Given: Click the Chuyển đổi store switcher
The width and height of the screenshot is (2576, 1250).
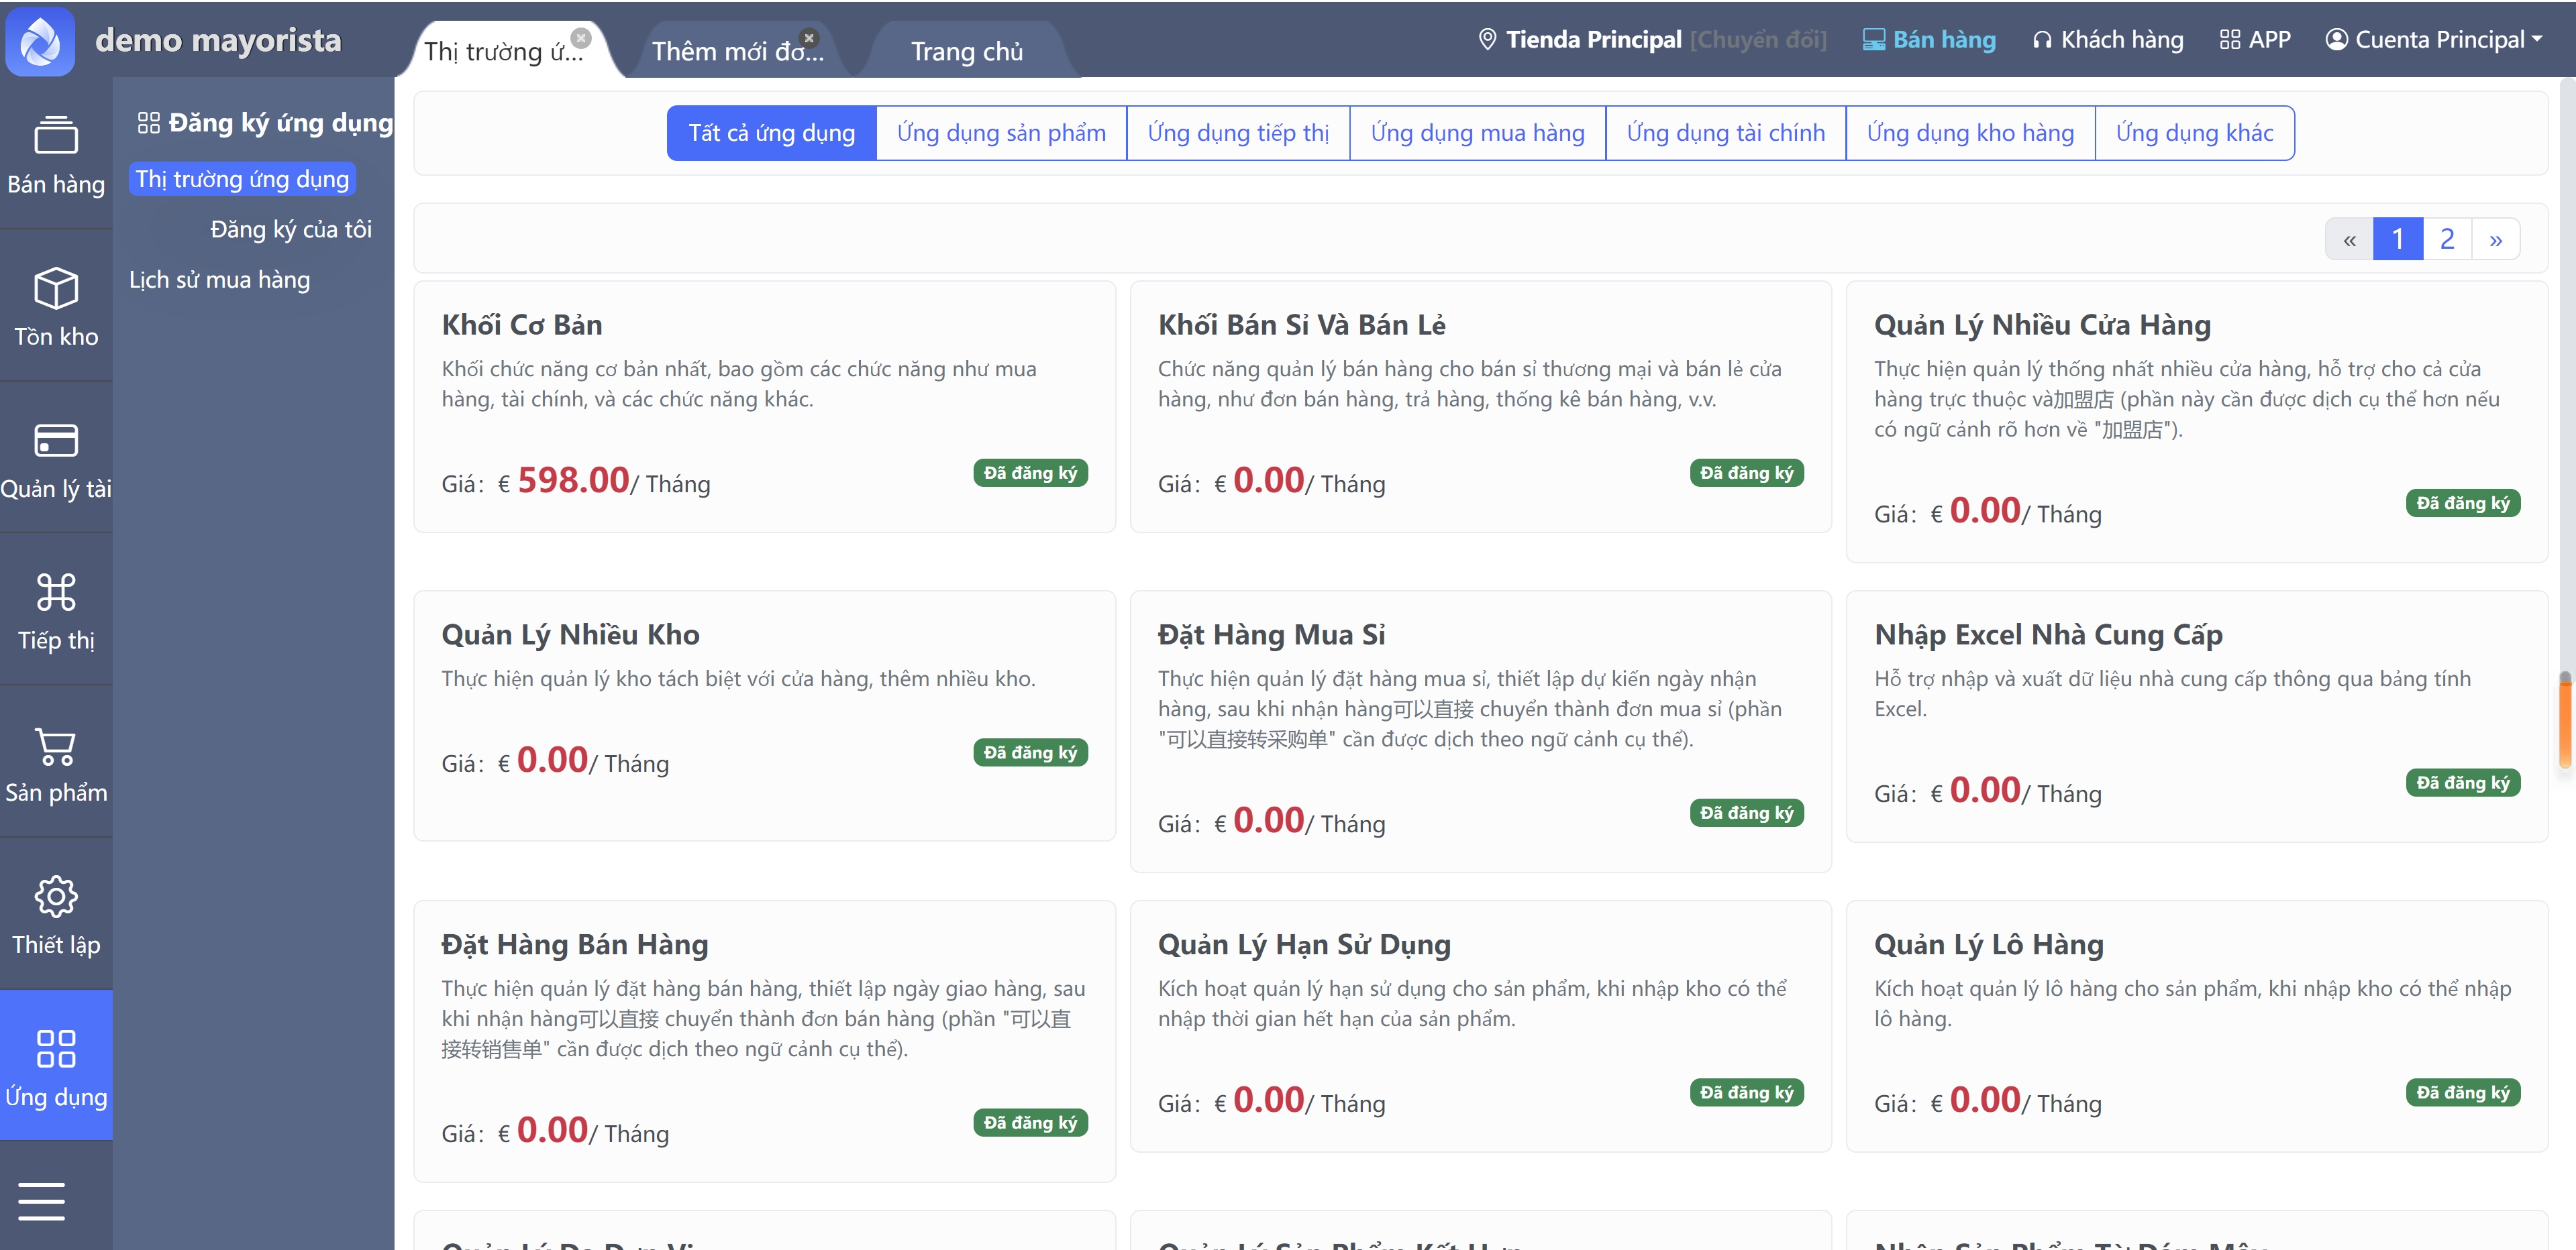Looking at the screenshot, I should tap(1758, 40).
